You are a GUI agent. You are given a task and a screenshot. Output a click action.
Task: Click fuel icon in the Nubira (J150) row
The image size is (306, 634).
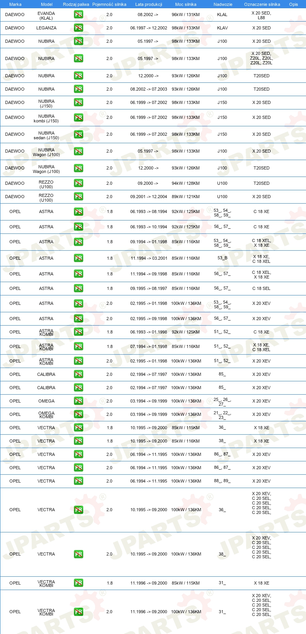click(x=78, y=102)
